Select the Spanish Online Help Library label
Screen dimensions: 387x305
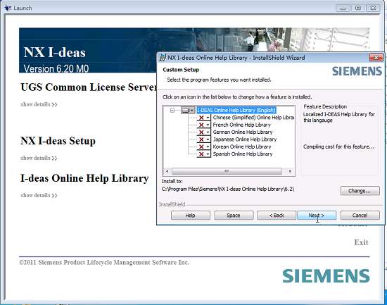click(x=243, y=154)
